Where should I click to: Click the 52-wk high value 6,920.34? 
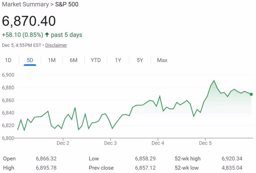point(232,159)
